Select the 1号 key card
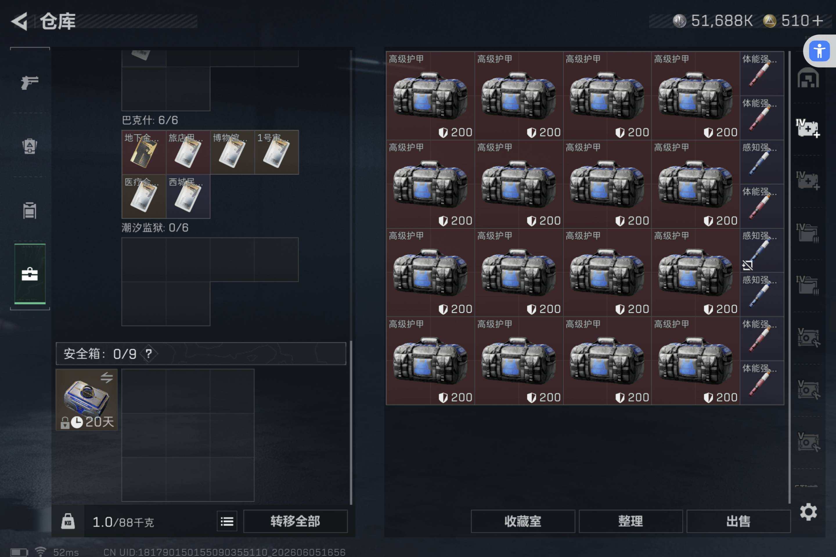This screenshot has width=836, height=557. pyautogui.click(x=277, y=152)
